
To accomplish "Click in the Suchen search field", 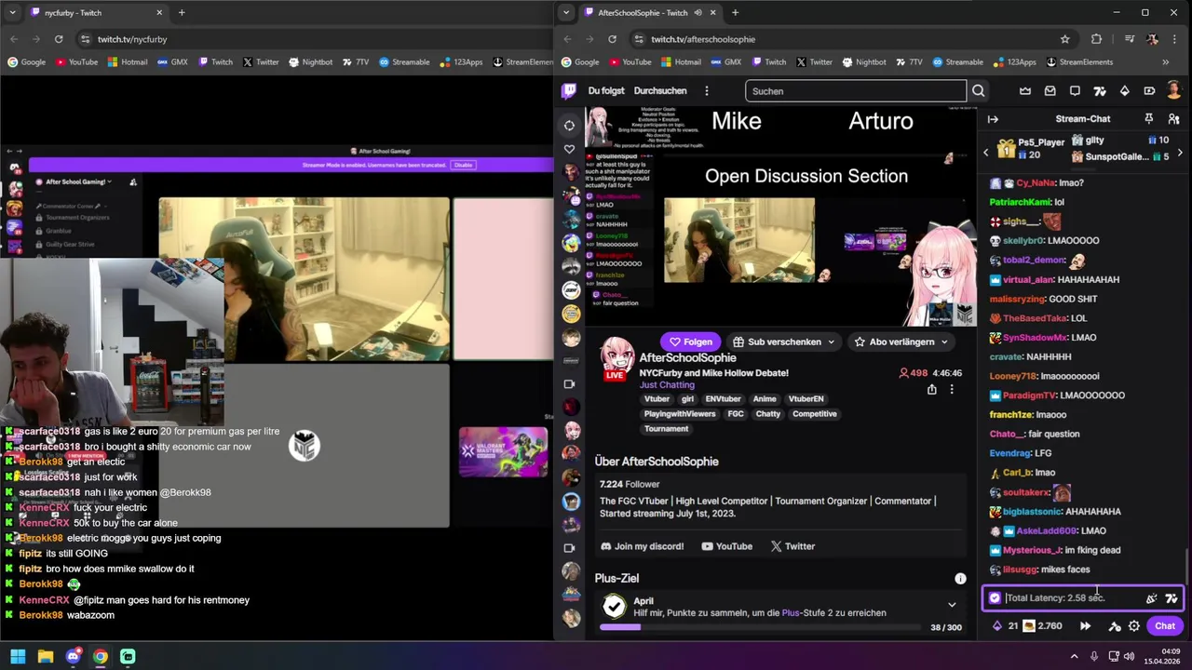I will [856, 91].
